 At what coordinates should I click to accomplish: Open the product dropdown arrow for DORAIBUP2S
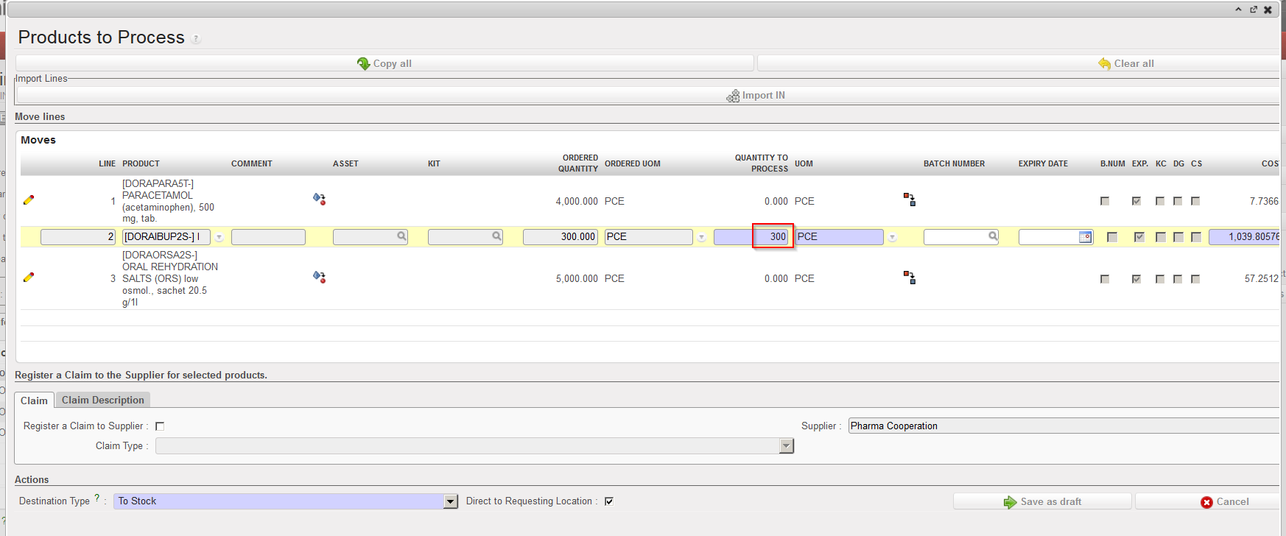(x=219, y=237)
